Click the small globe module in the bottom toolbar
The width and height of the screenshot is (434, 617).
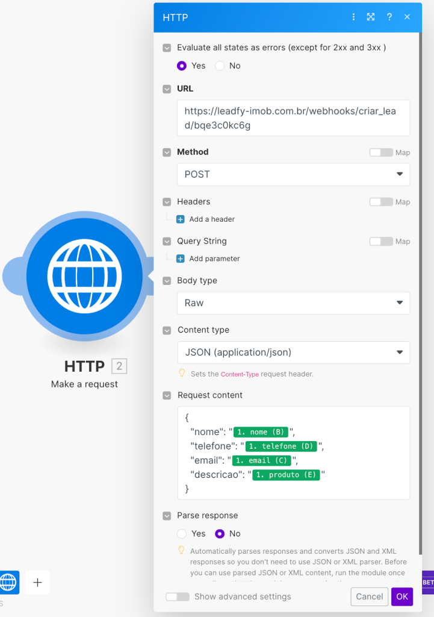click(x=8, y=583)
